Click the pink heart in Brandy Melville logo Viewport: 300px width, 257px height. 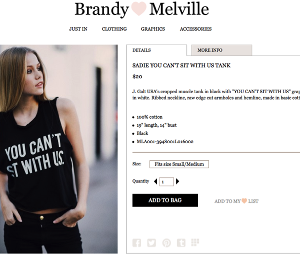coord(139,9)
